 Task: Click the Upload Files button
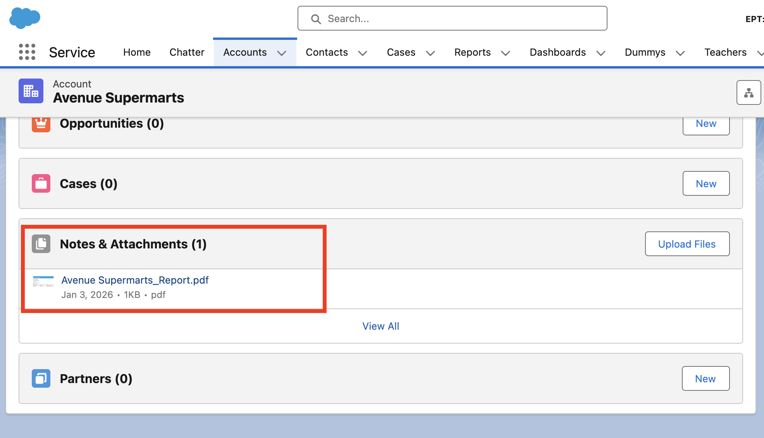687,244
